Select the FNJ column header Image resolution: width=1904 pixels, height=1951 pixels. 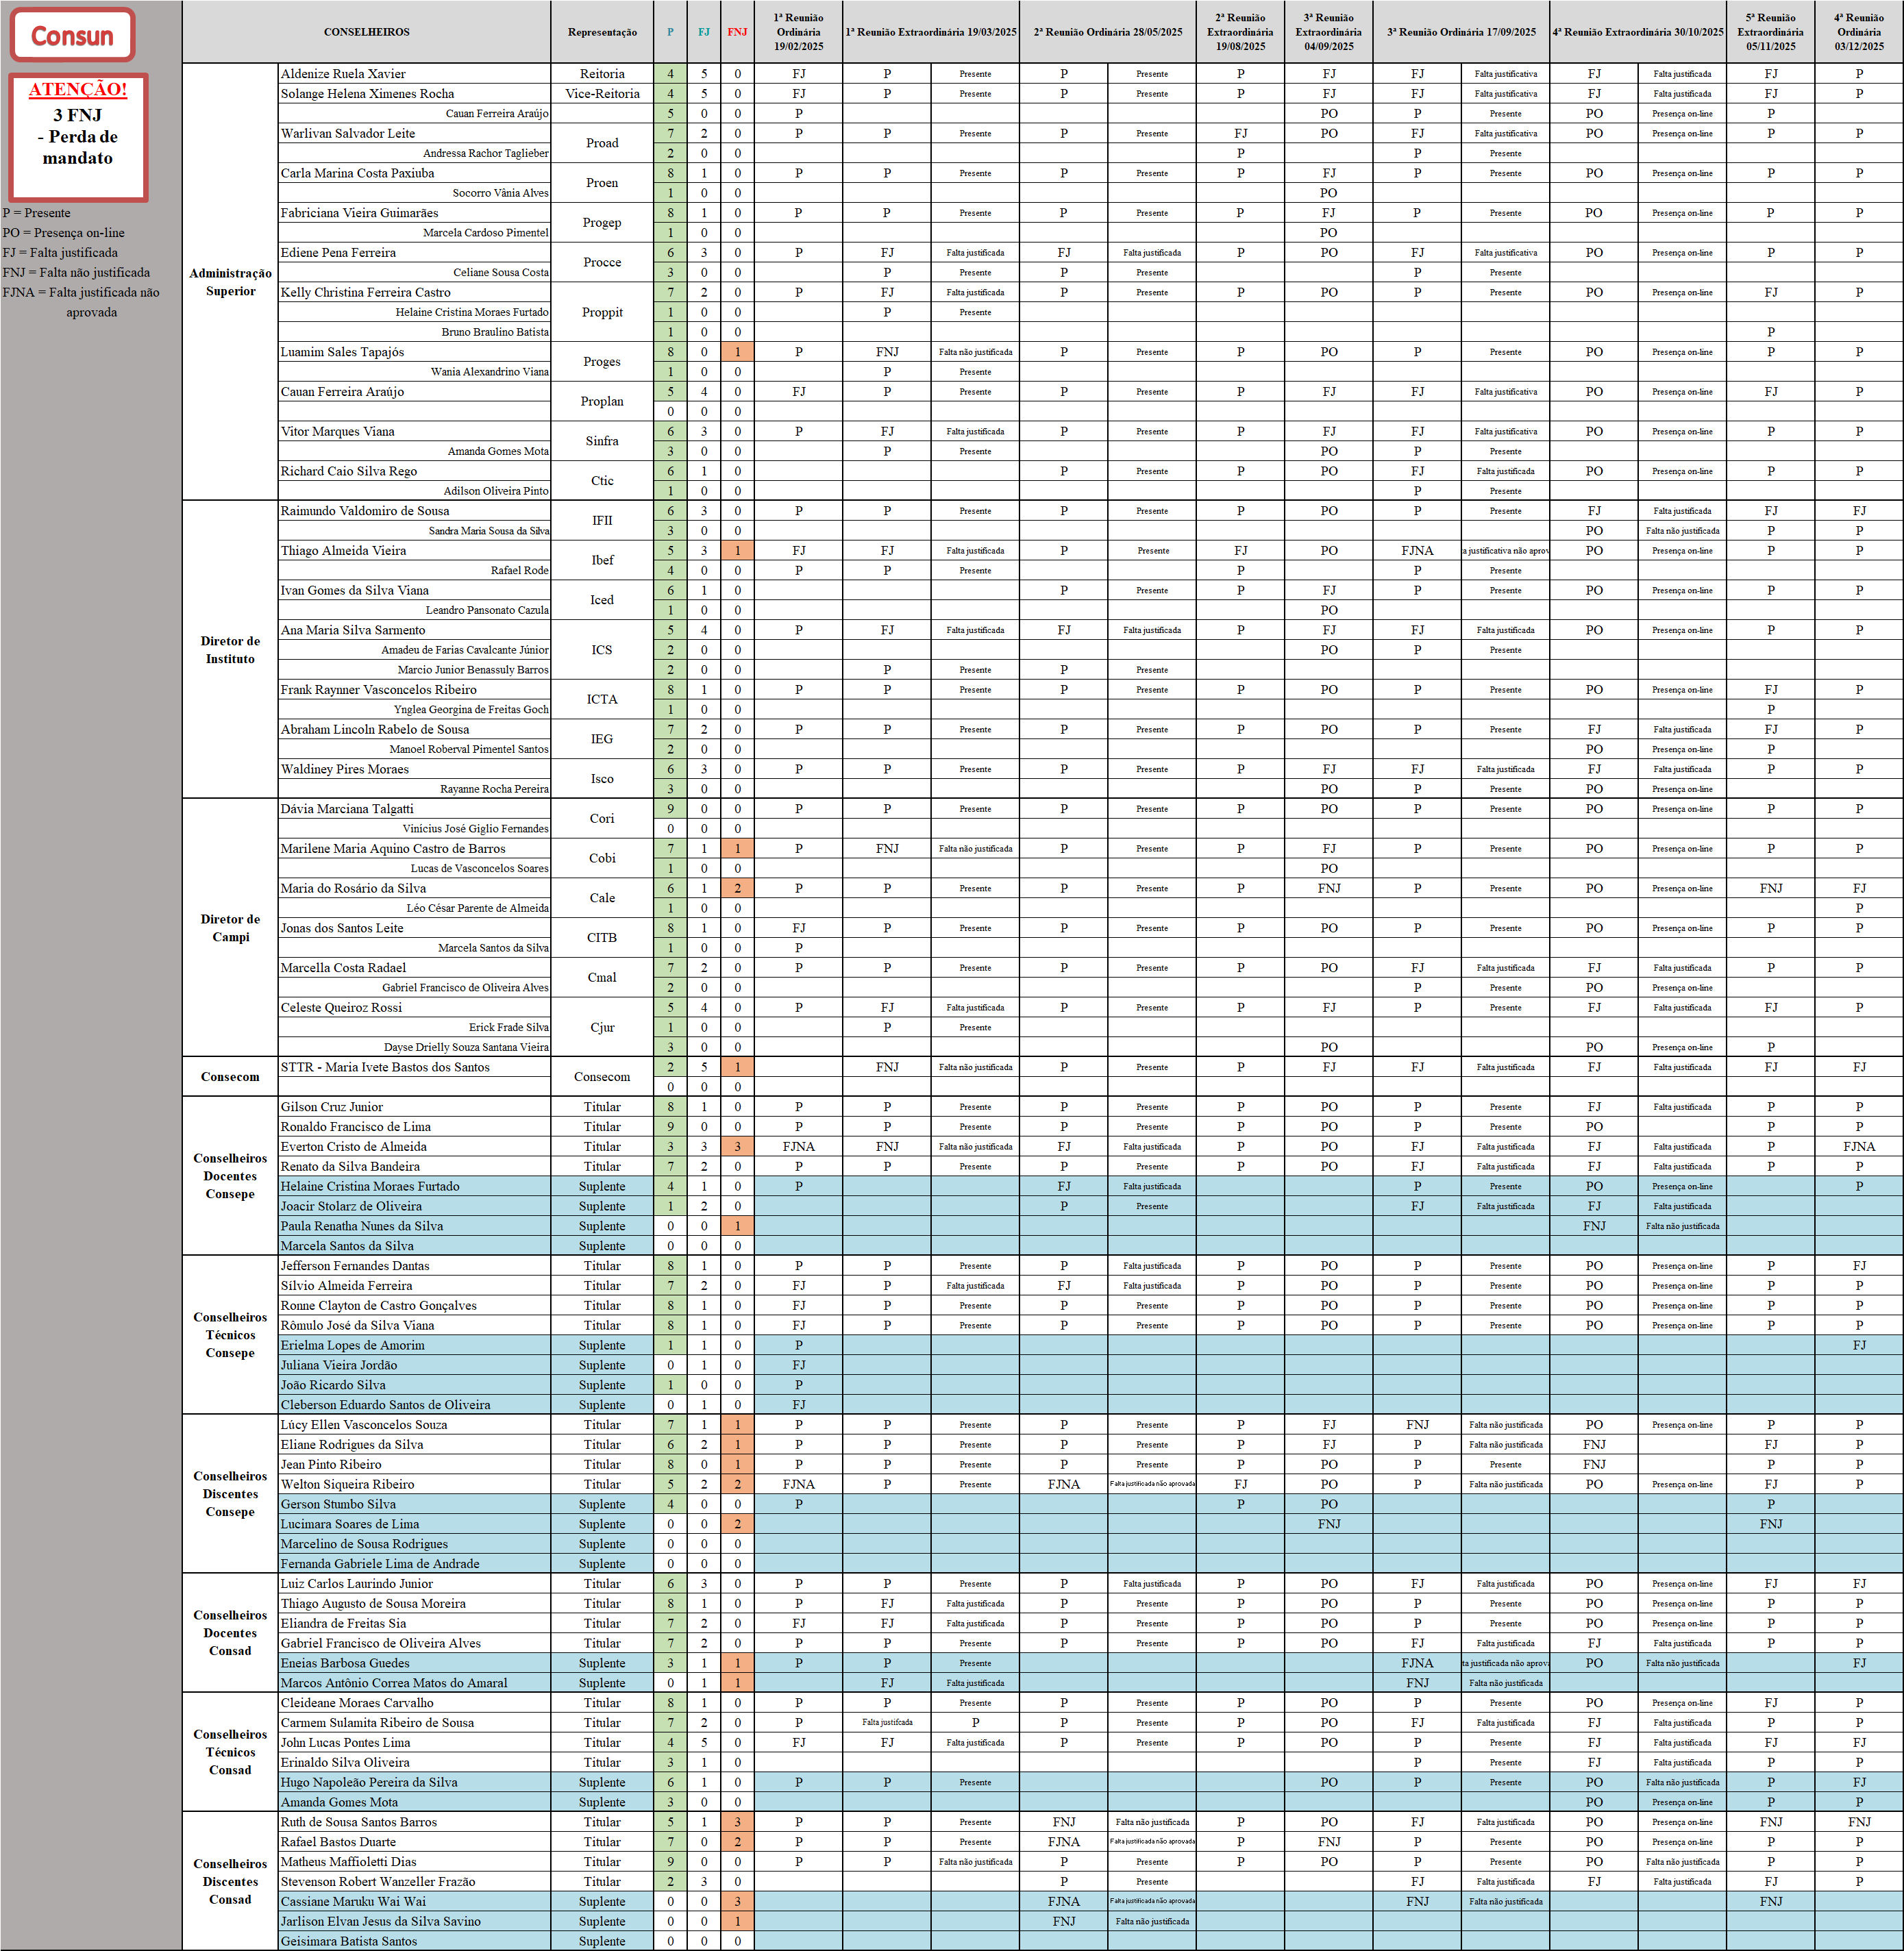coord(737,31)
